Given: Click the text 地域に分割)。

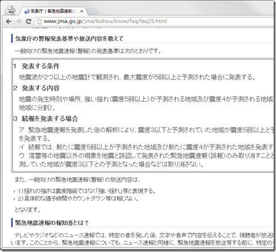Looking at the screenshot, I should click(37, 108).
